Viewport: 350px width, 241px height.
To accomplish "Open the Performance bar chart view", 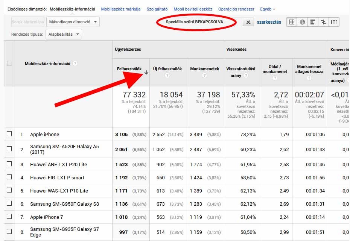I will click(313, 22).
